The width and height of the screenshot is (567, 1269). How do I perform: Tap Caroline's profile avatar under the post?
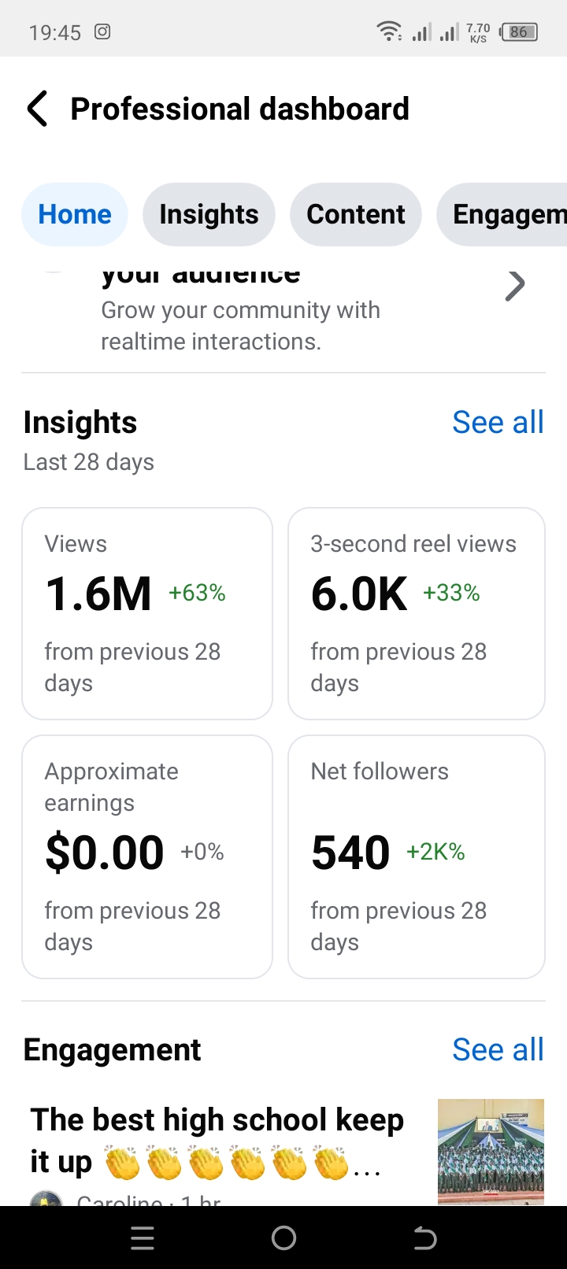[46, 1199]
